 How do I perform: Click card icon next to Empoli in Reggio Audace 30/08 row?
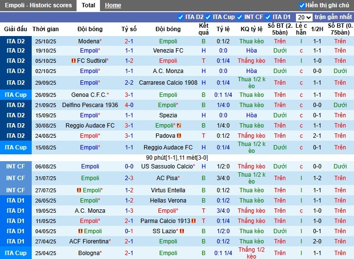pos(179,125)
